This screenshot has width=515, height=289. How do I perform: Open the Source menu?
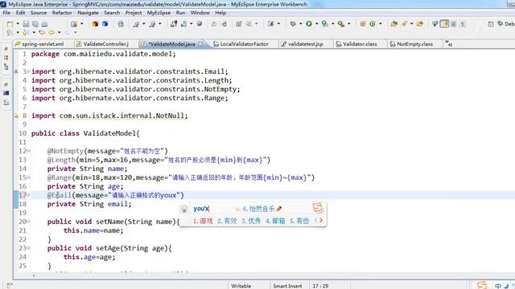[x=39, y=13]
